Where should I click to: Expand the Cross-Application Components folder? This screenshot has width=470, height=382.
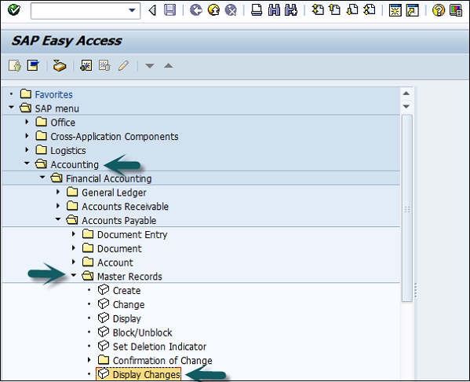tap(27, 136)
